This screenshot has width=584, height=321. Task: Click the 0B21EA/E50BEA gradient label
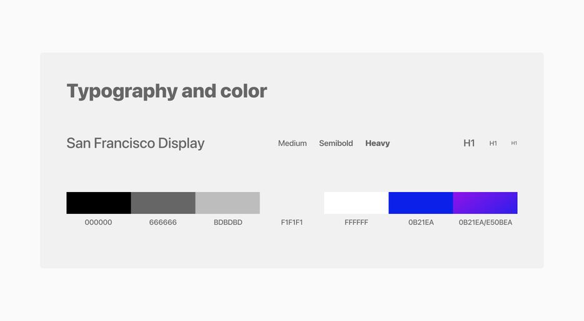tap(485, 222)
